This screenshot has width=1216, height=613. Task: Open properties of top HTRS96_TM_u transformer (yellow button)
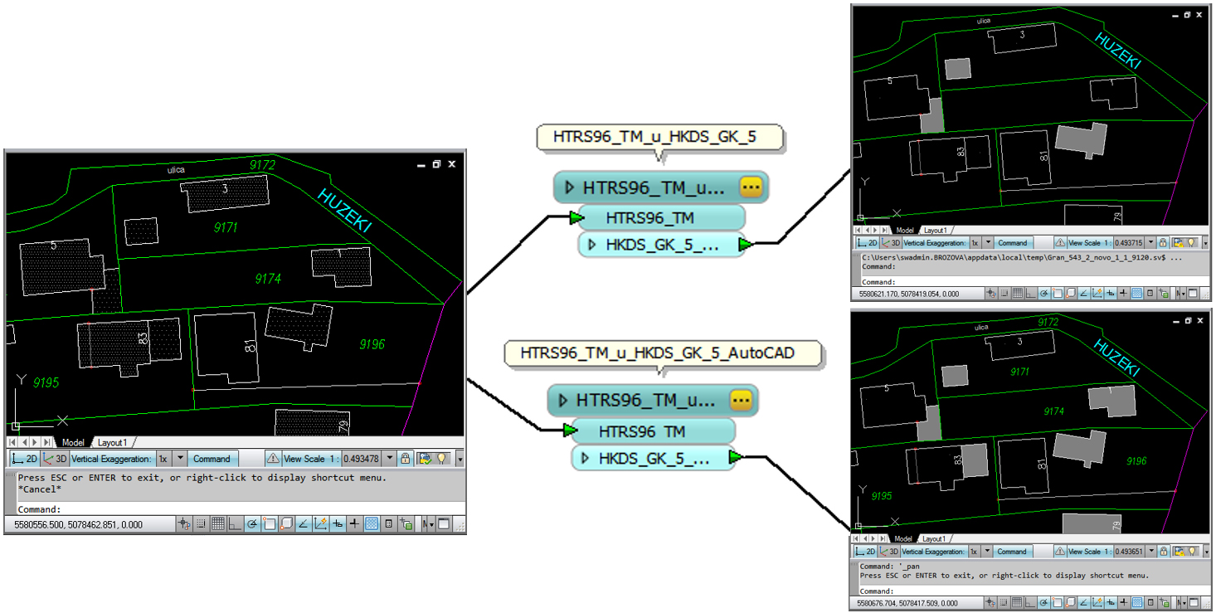[751, 187]
